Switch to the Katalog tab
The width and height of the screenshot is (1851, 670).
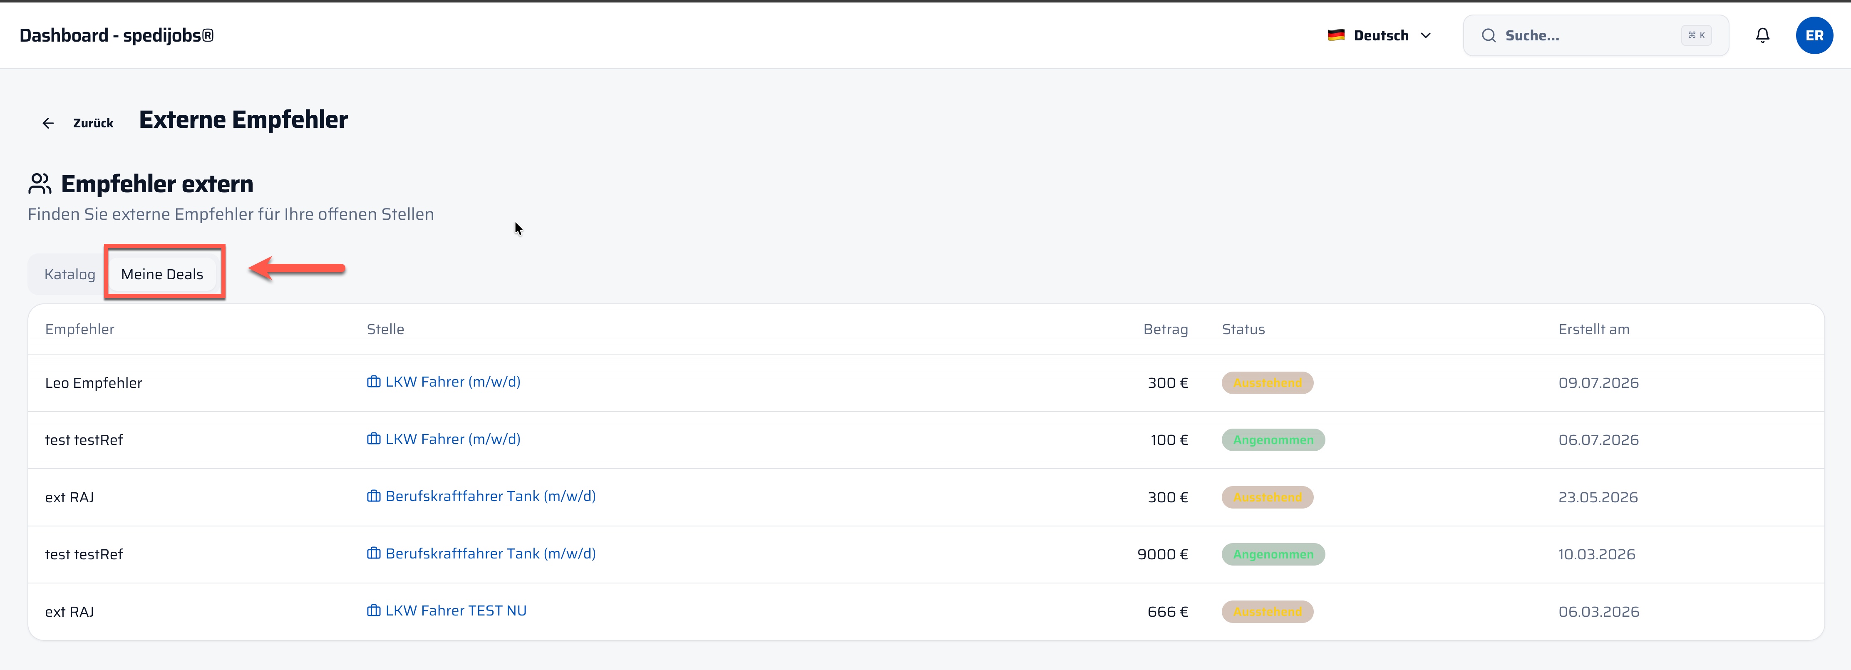click(69, 274)
